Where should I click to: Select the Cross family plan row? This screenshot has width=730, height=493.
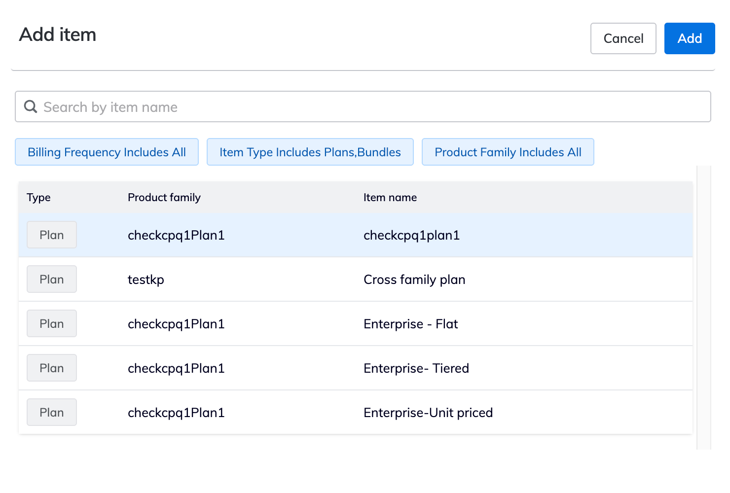pos(414,280)
